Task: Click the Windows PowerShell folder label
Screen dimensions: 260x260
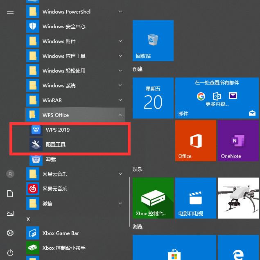Action: [x=67, y=11]
